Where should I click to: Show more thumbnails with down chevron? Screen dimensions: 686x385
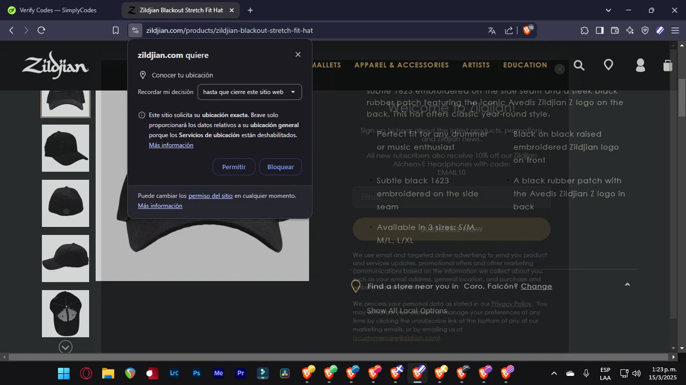click(x=65, y=347)
